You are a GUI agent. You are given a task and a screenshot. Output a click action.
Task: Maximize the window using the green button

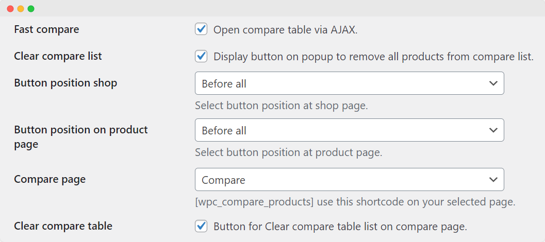[31, 9]
